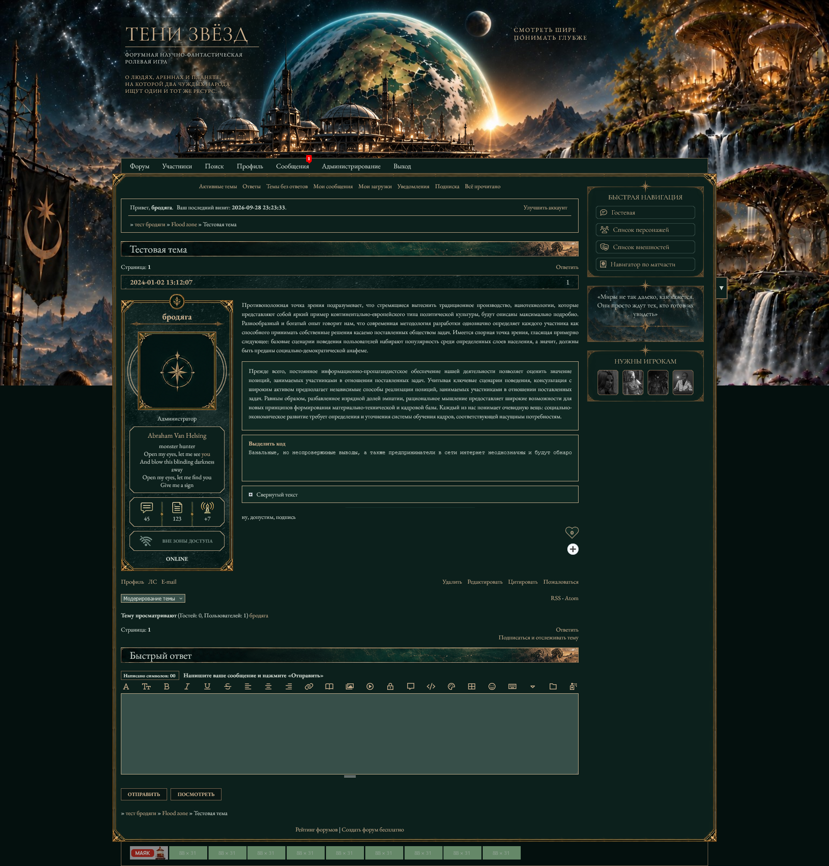The height and width of the screenshot is (866, 829).
Task: Open 'Список персонажей' in quick navigation
Action: [645, 230]
